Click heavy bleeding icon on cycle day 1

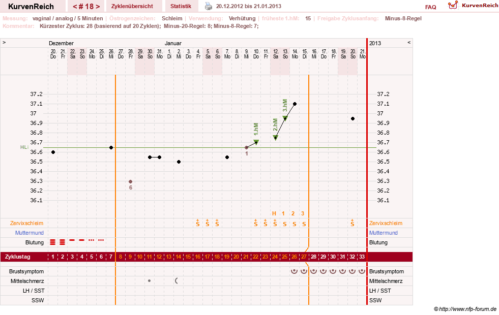point(53,242)
